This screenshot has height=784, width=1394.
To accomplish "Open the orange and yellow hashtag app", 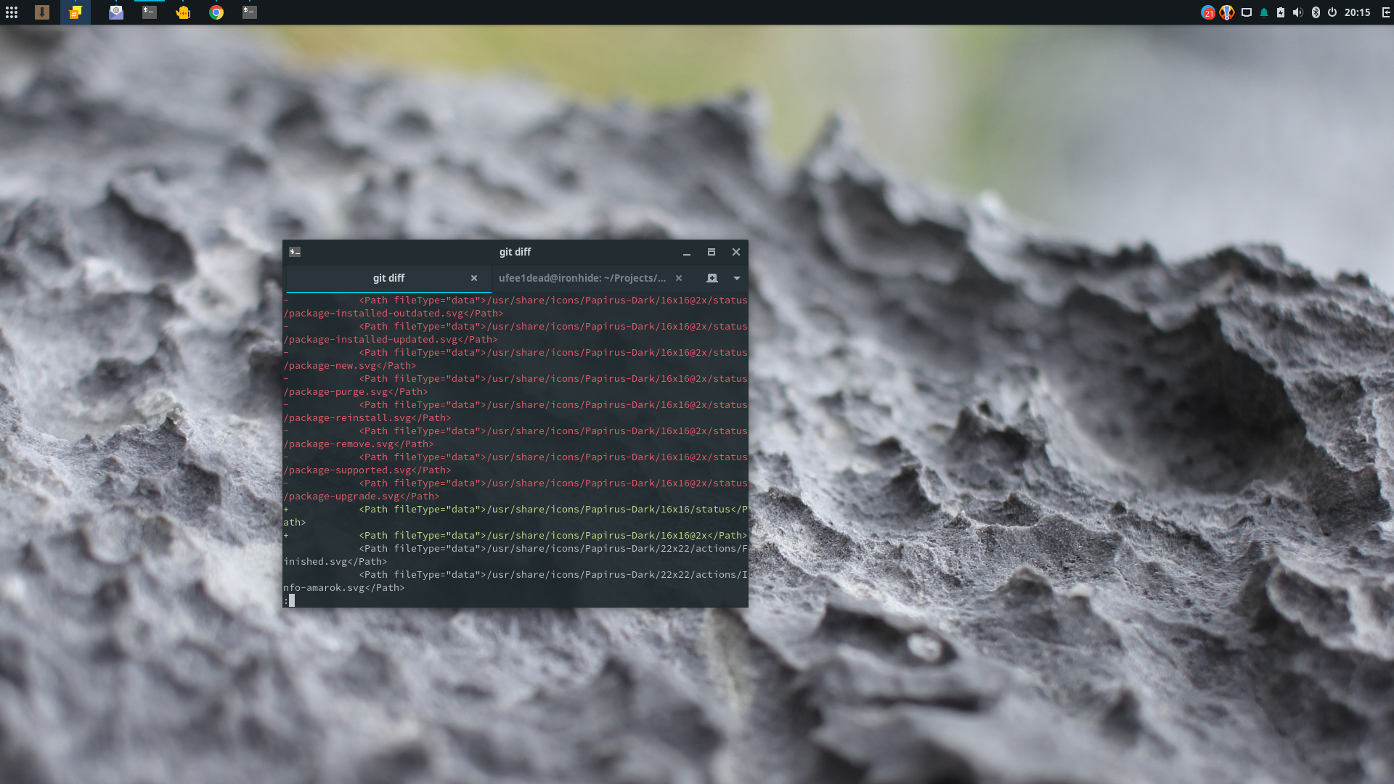I will (x=76, y=12).
